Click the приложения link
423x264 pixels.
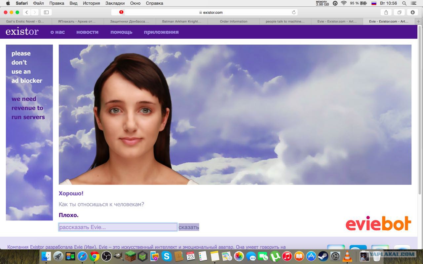tap(161, 32)
